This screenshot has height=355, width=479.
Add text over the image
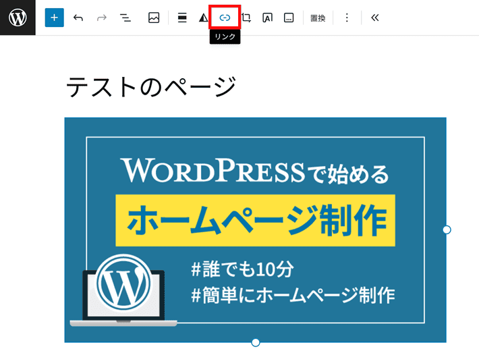267,18
